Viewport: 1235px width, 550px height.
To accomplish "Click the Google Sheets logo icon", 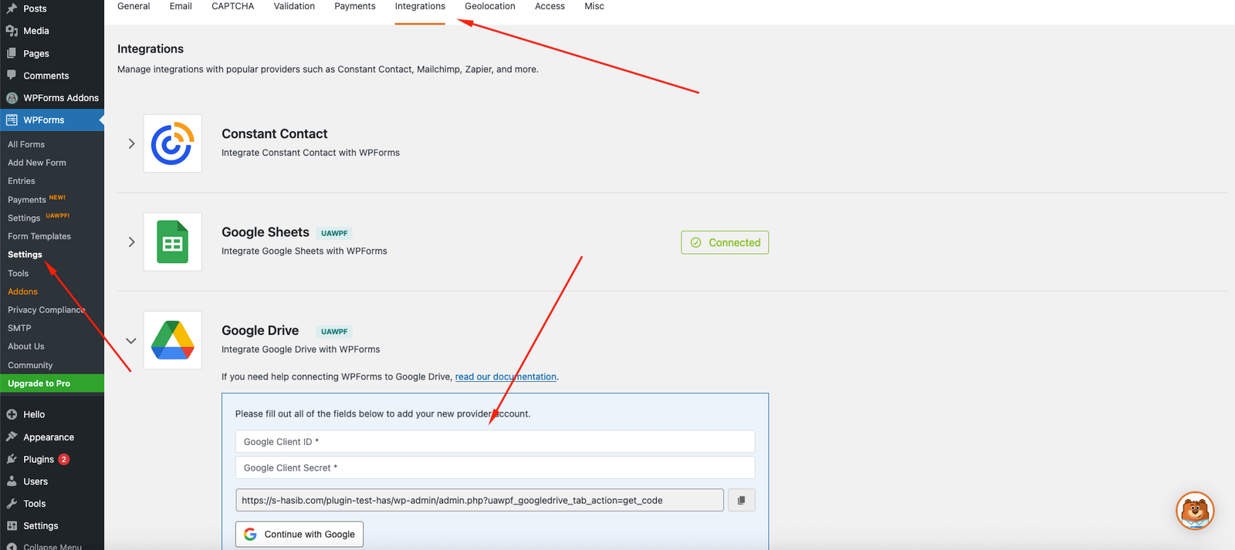I will coord(172,242).
